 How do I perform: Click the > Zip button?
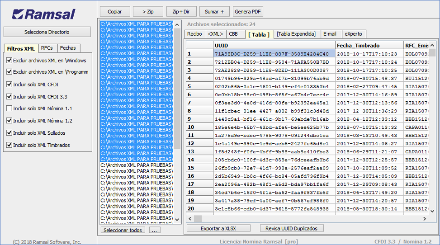(x=148, y=11)
